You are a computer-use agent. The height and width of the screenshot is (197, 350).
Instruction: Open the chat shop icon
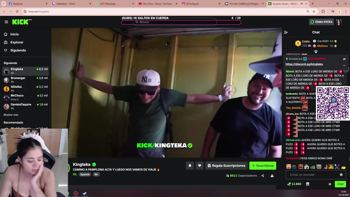[x=308, y=184]
